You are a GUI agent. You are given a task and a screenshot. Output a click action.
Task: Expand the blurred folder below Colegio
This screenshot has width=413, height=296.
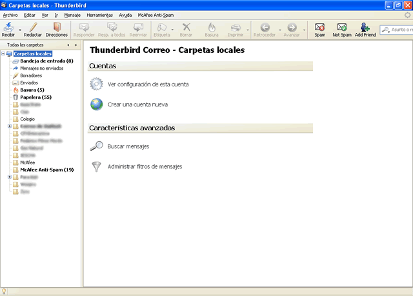click(10, 126)
